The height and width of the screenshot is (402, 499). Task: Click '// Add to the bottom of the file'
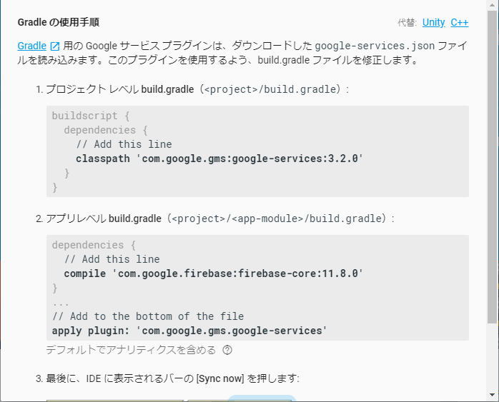148,316
